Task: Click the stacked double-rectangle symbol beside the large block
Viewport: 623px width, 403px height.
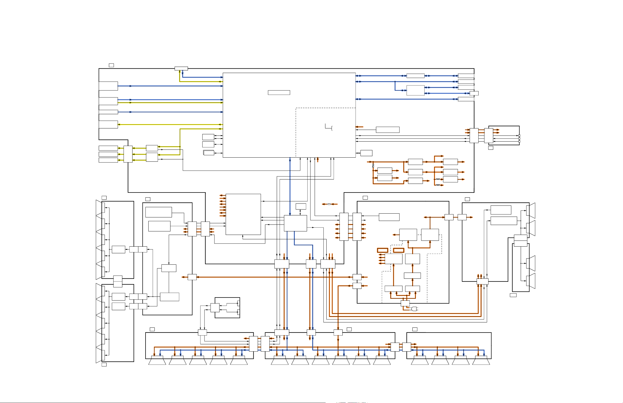Action: tap(209, 153)
